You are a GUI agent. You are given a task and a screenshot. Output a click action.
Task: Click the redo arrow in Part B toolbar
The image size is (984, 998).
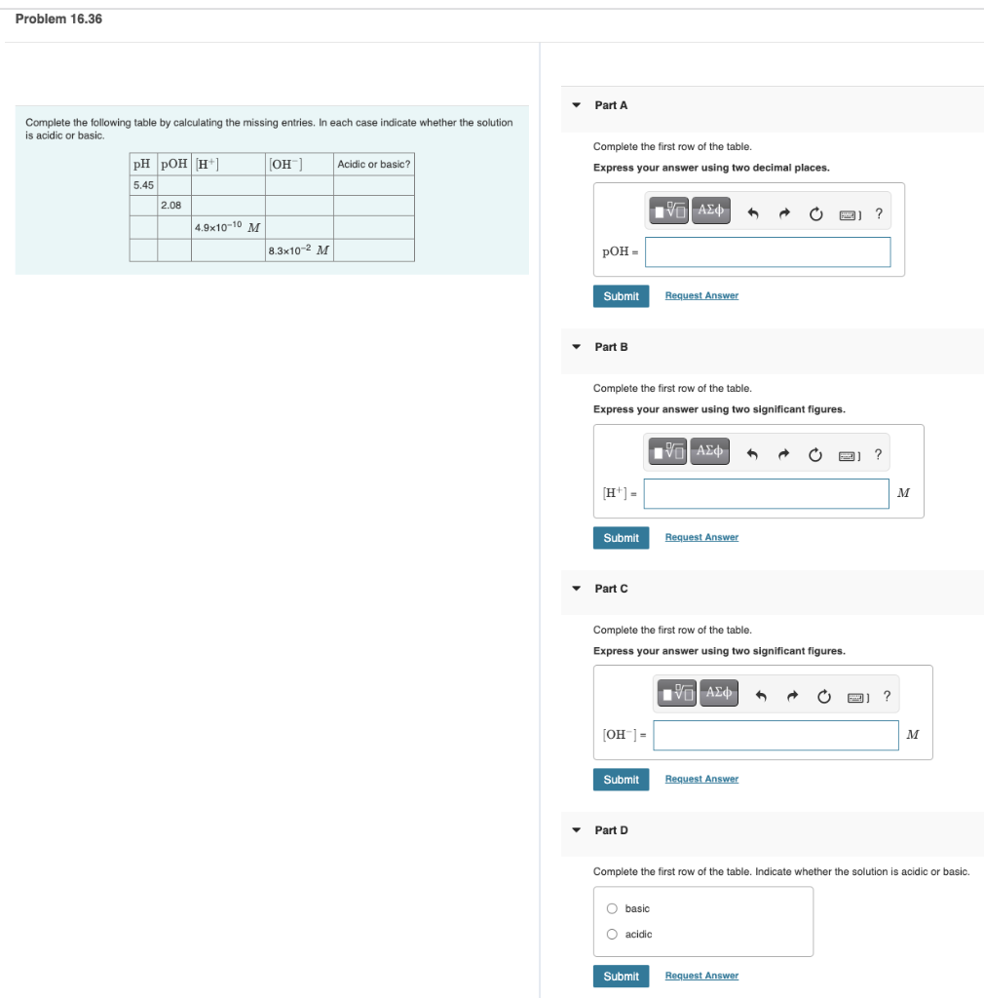783,453
